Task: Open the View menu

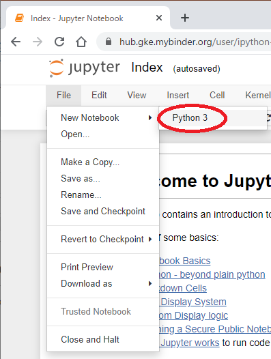Action: 137,96
